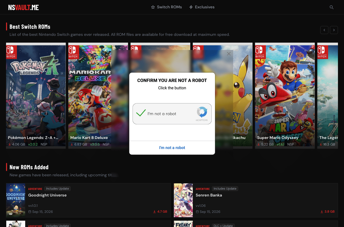This screenshot has width=344, height=227.
Task: Click the star icon beside Switch ROMs
Action: (x=153, y=7)
